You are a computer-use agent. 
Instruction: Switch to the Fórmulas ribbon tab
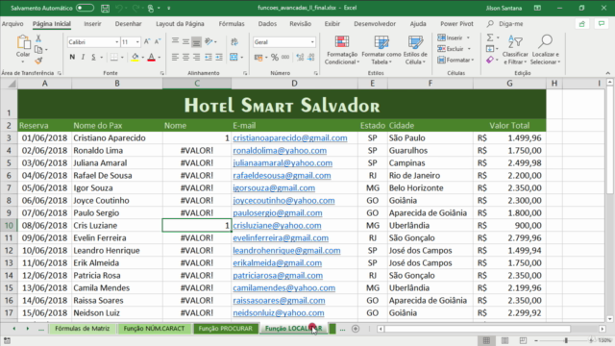pyautogui.click(x=232, y=24)
